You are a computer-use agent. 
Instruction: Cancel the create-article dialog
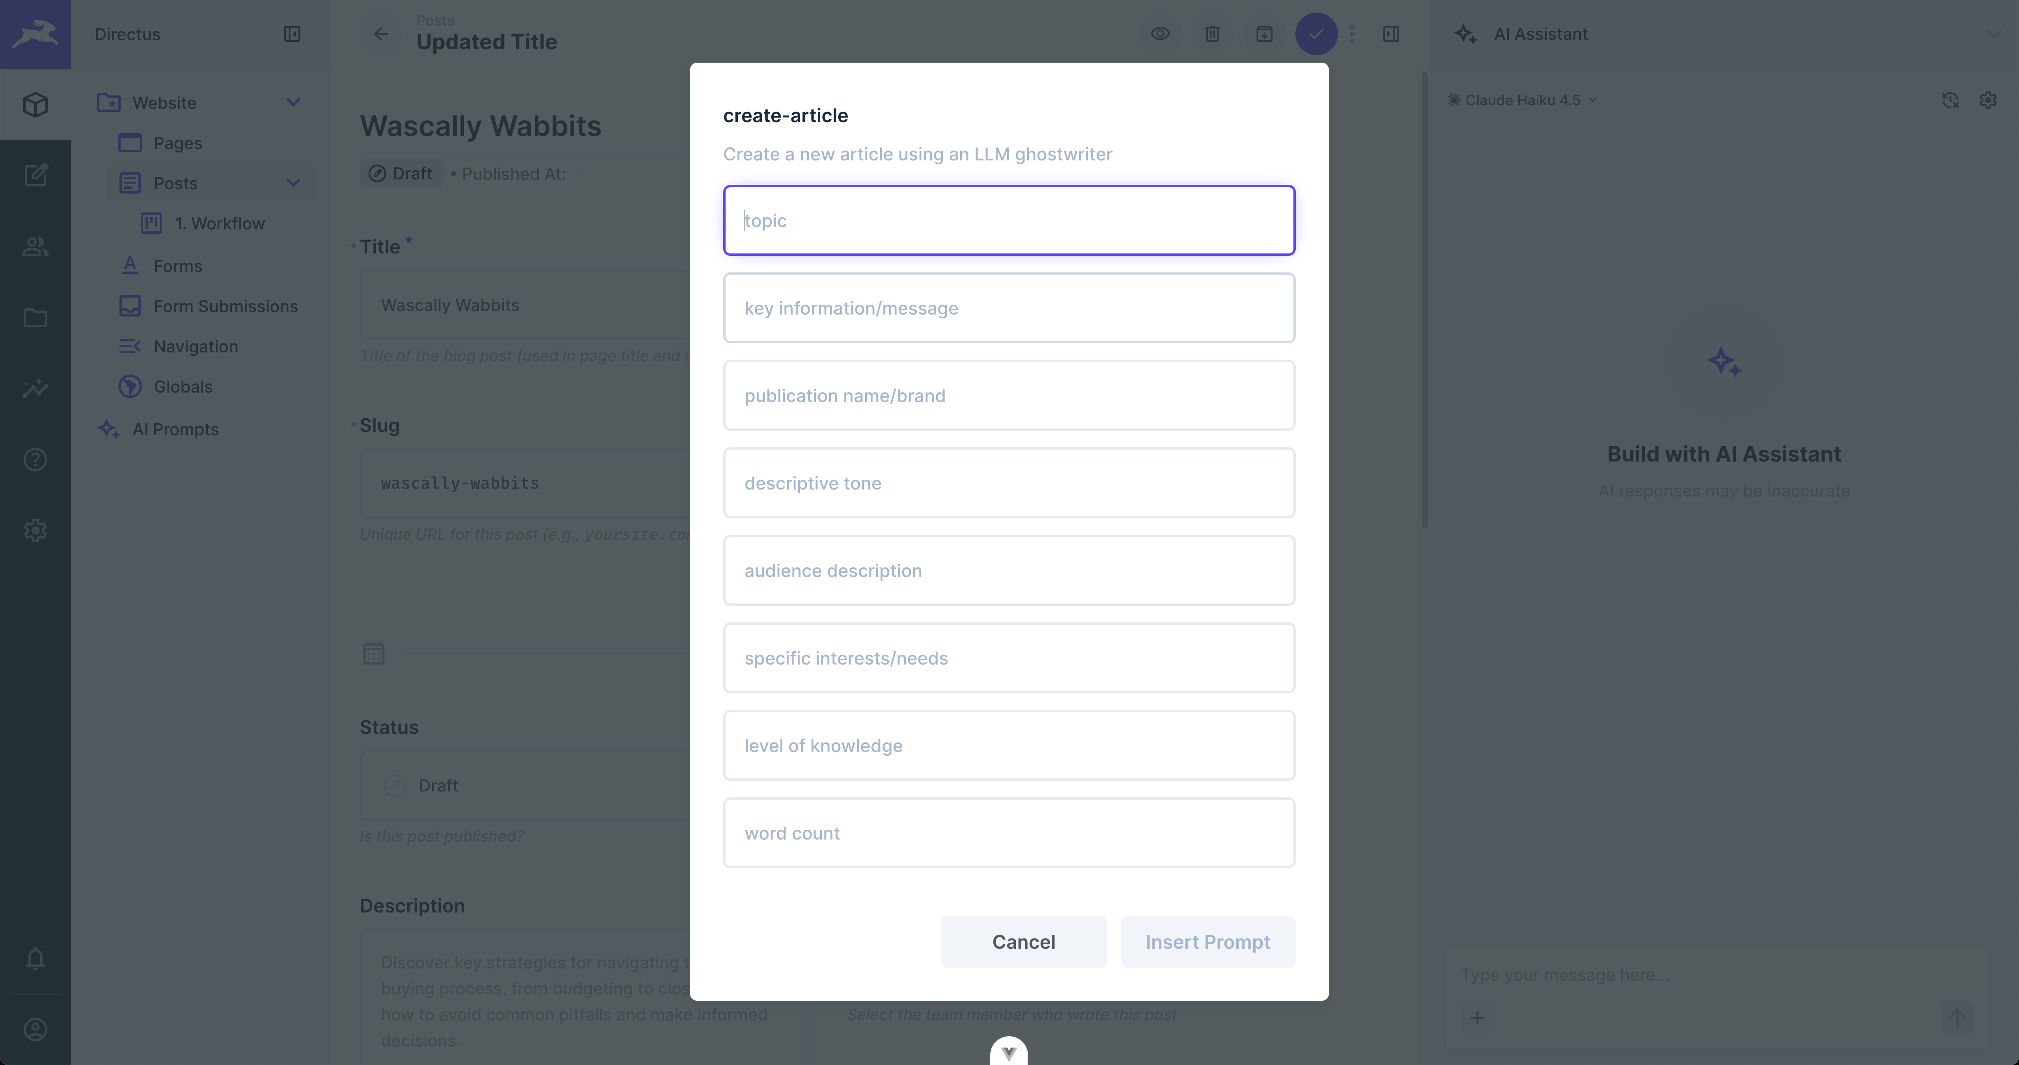(1024, 941)
